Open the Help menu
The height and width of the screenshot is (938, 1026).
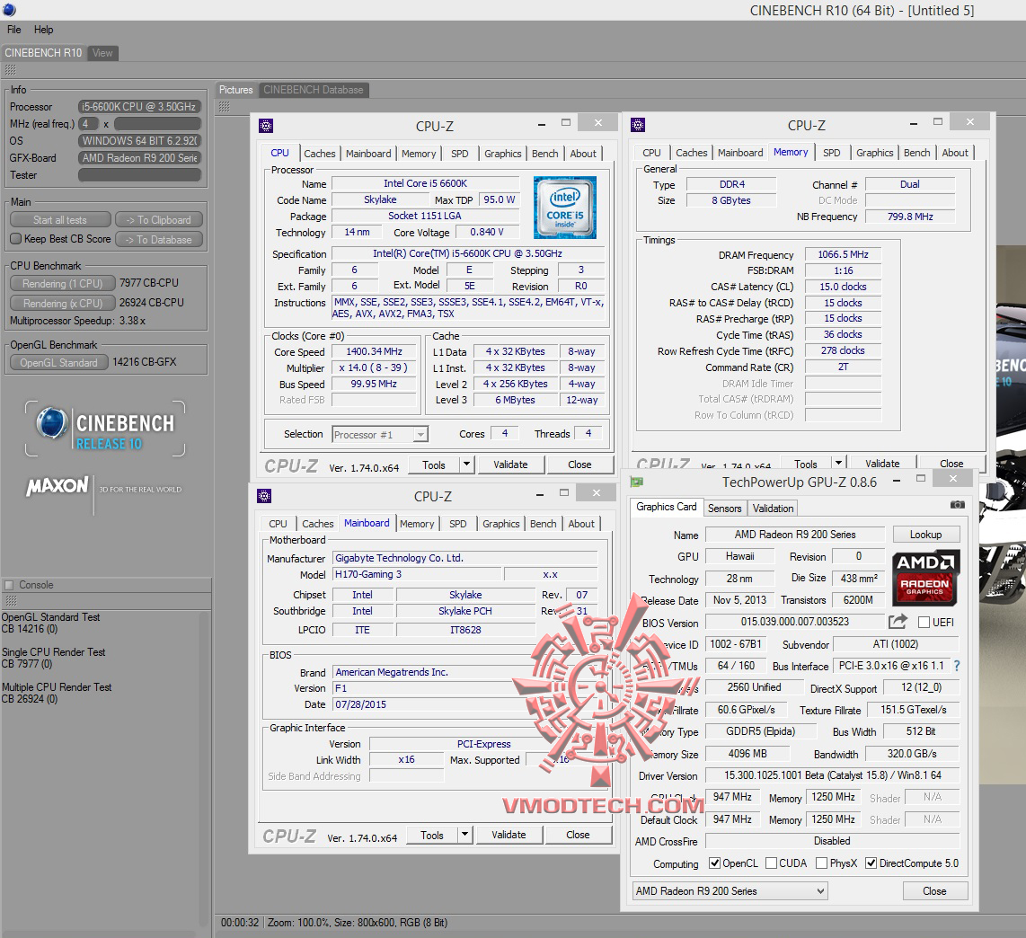44,30
